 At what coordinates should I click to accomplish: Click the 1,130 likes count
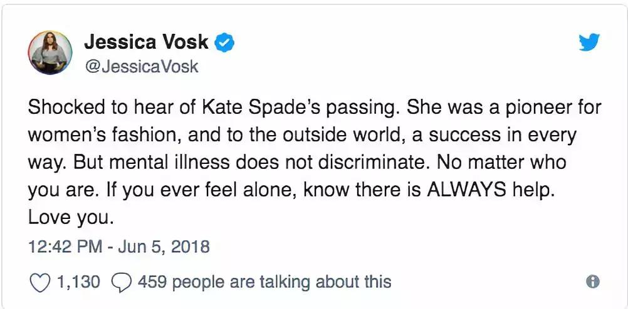click(78, 281)
